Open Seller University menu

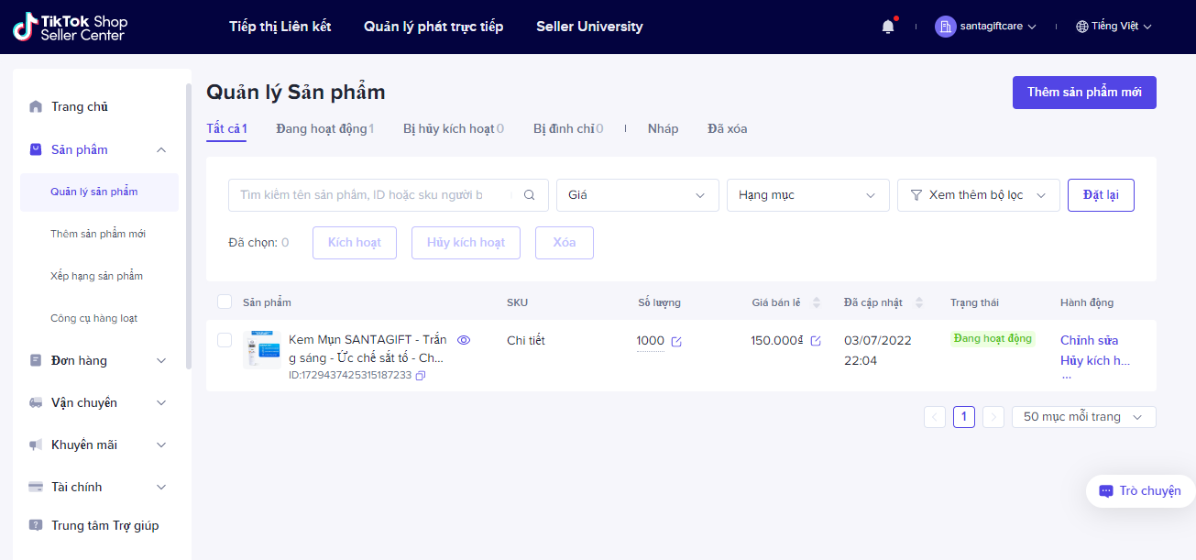(589, 27)
